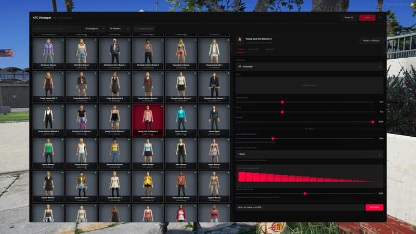Select the Young Business Woman 2 card
The image size is (416, 234).
pos(181,87)
